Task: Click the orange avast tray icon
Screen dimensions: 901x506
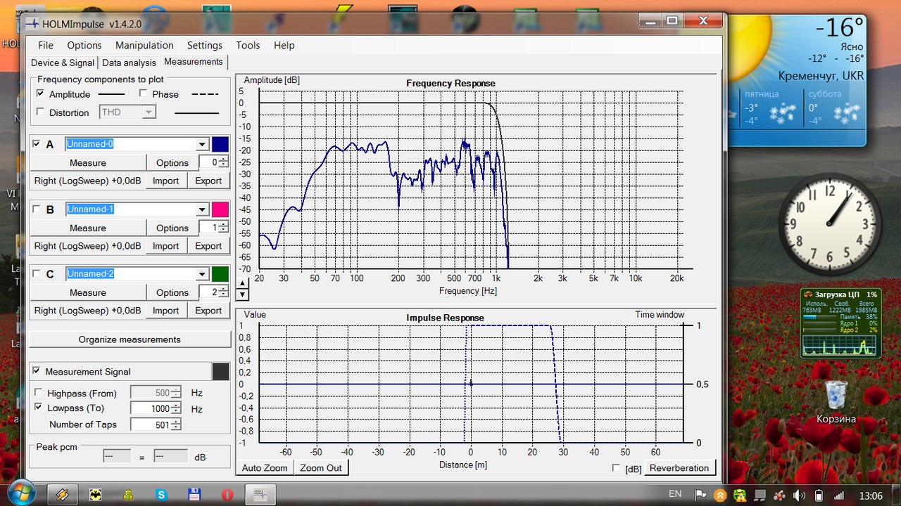Action: coord(720,495)
